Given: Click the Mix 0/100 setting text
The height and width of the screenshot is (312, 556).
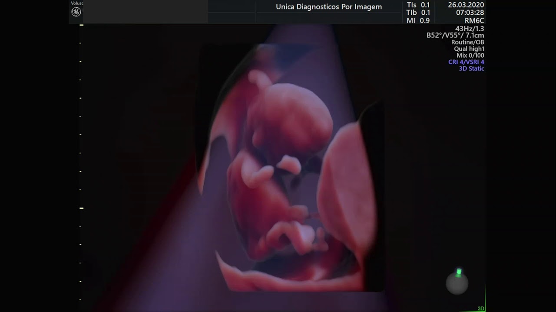Looking at the screenshot, I should (470, 55).
